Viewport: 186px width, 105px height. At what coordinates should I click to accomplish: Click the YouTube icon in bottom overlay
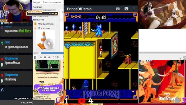82,101
